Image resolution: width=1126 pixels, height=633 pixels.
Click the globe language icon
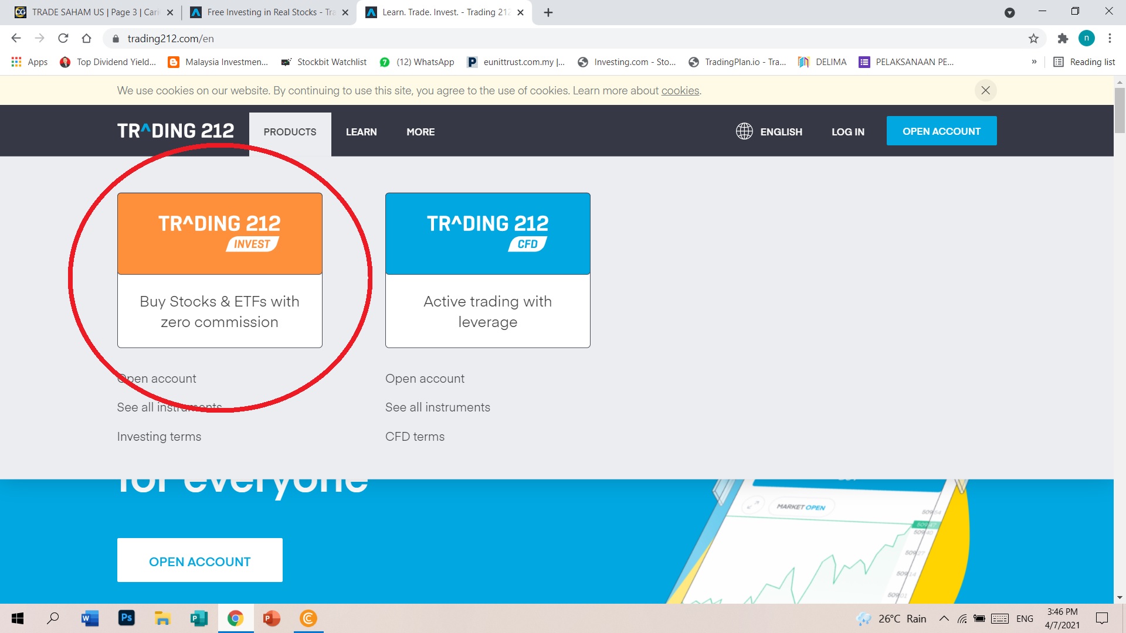point(744,131)
